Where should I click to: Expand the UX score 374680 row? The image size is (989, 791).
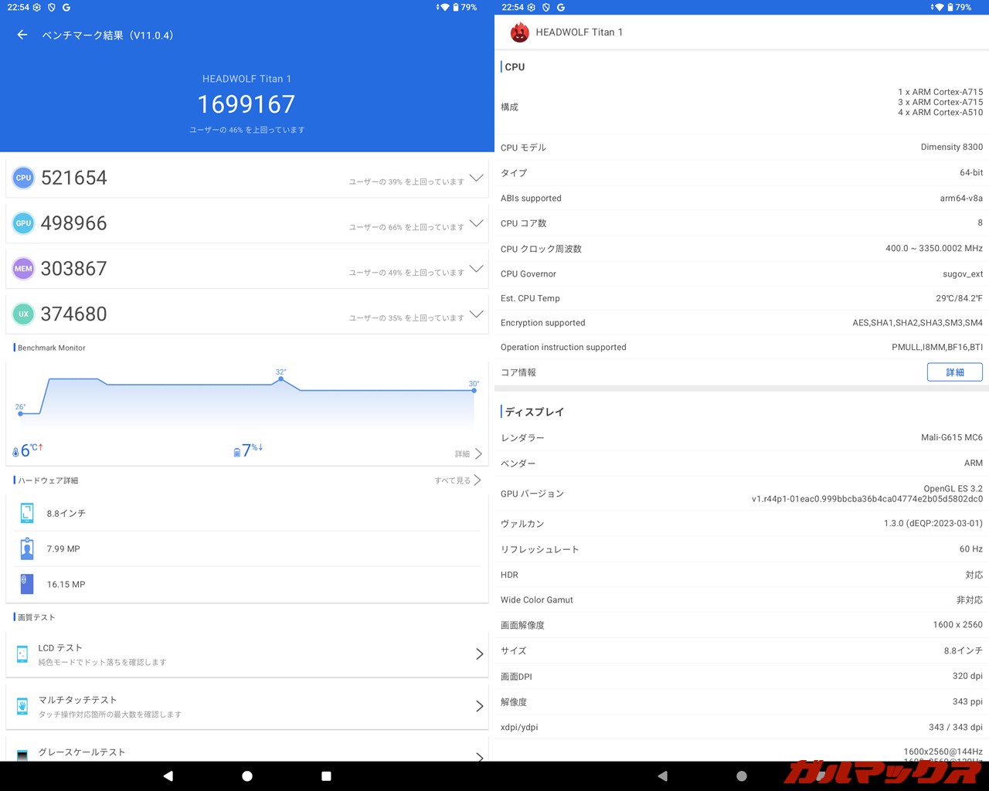pos(476,314)
